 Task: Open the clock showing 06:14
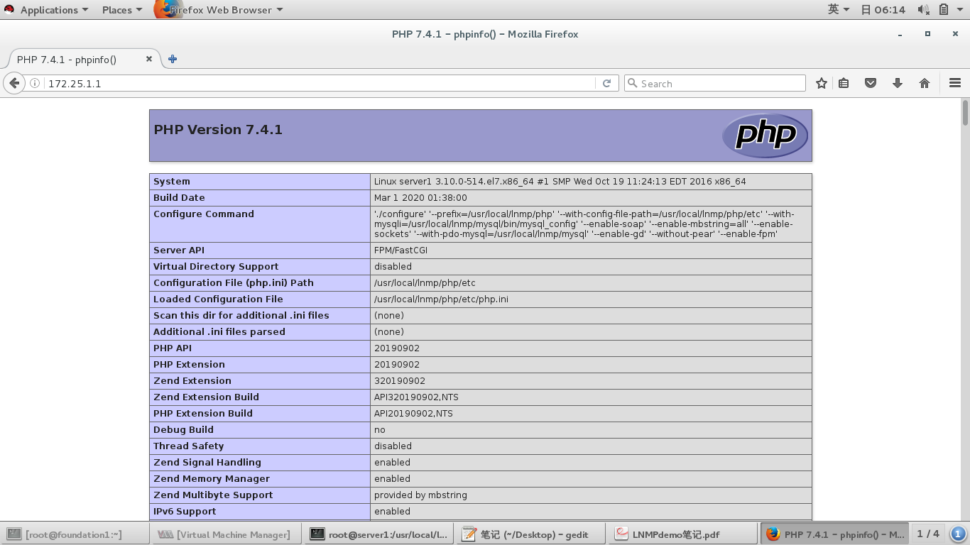[x=883, y=9]
